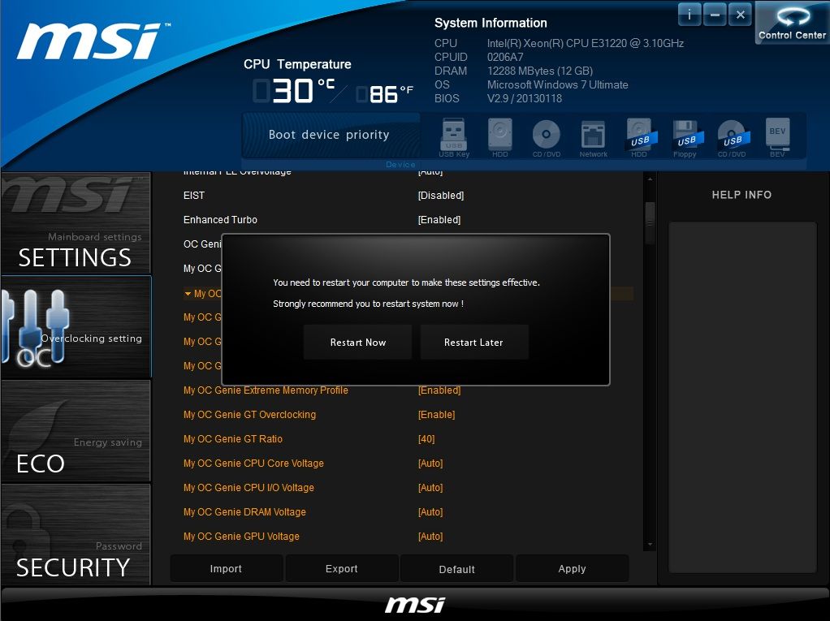
Task: Select the EIST setting label
Action: click(194, 195)
